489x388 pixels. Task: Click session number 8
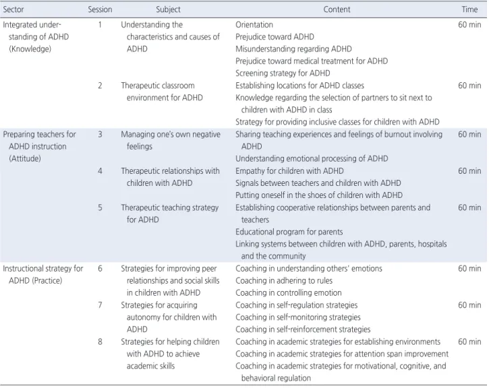[x=100, y=342]
